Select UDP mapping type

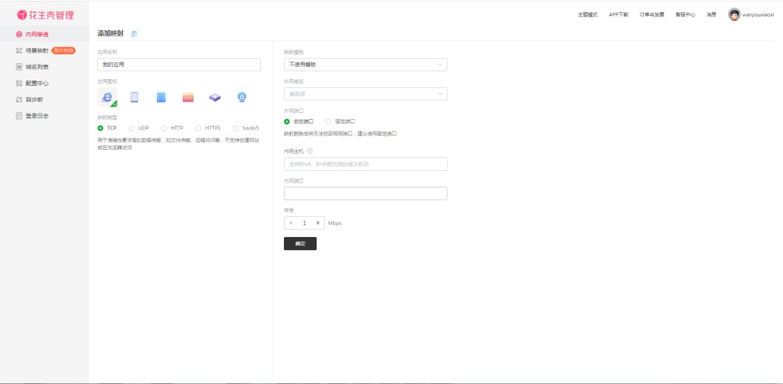132,128
